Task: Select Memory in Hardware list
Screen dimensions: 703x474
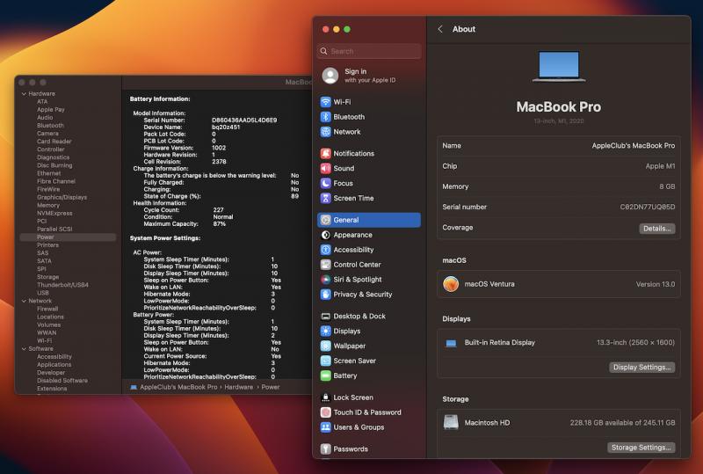Action: coord(48,205)
